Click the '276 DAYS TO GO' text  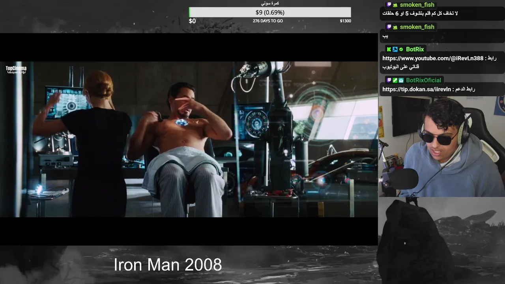[268, 21]
